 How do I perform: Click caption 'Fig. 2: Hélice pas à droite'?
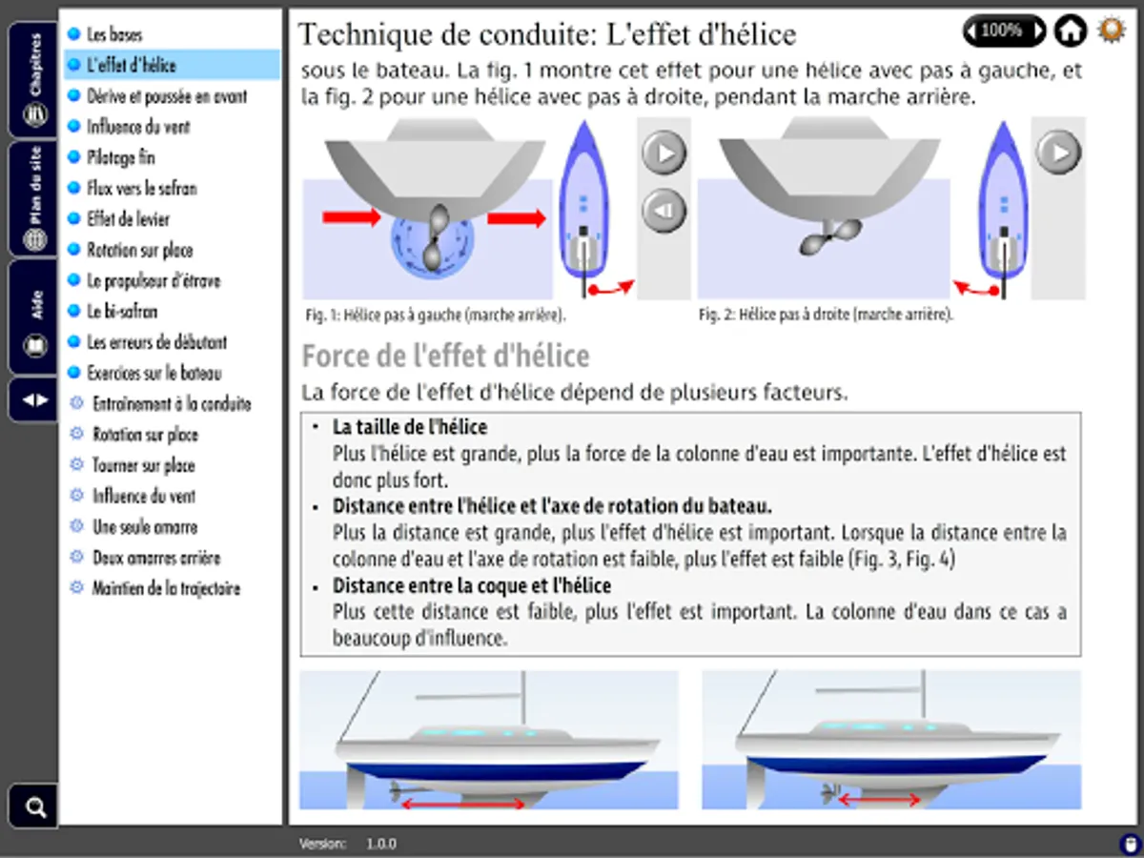(826, 313)
